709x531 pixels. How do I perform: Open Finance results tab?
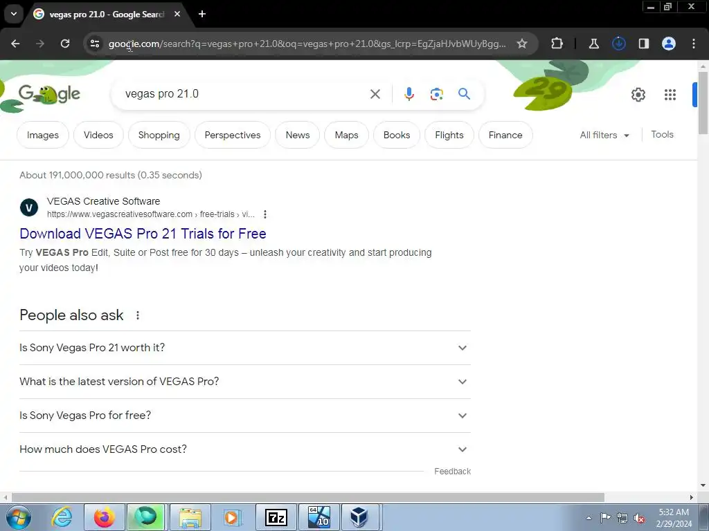pyautogui.click(x=505, y=135)
